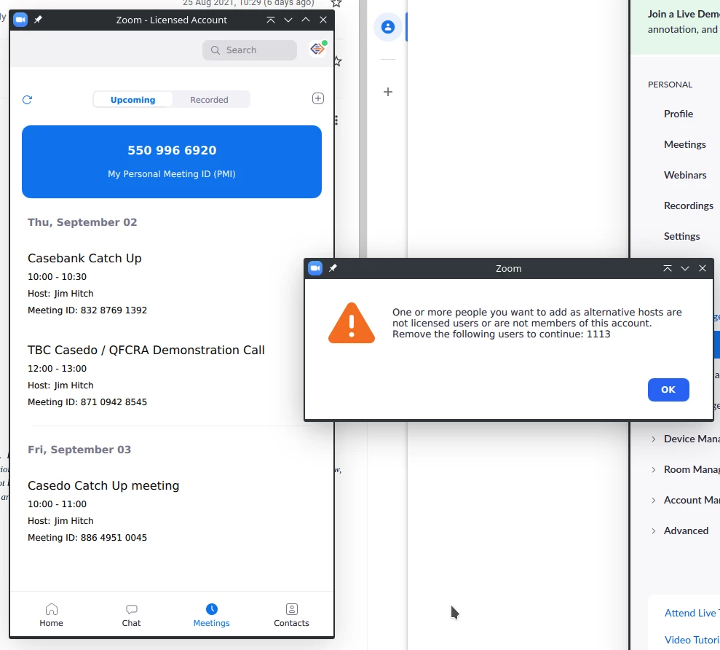
Task: Select the TBC Casedo / QFCRA Demonstration Call meeting
Action: (146, 351)
